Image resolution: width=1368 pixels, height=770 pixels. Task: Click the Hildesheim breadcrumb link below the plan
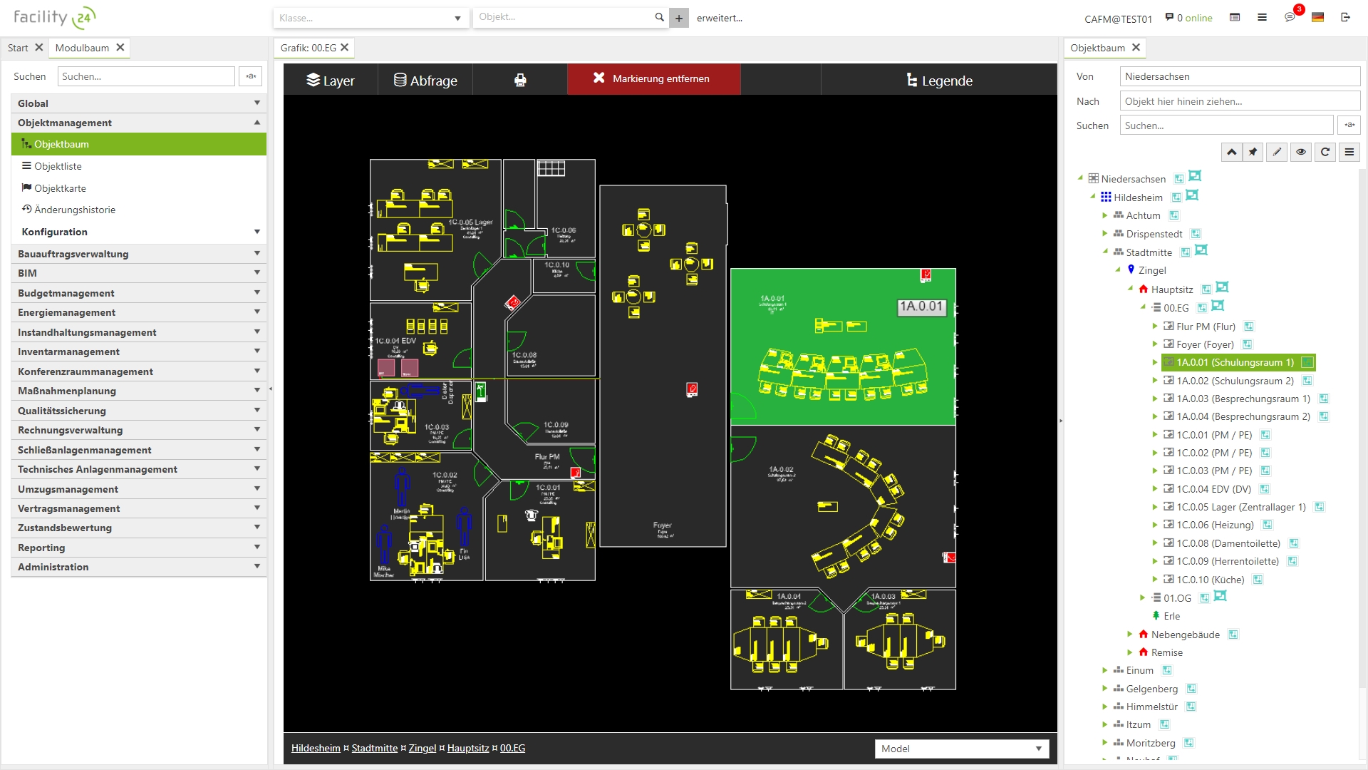[315, 748]
